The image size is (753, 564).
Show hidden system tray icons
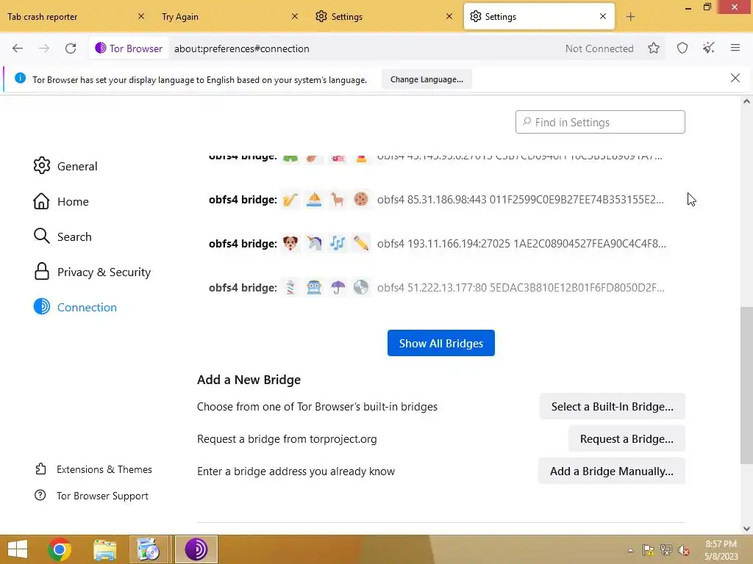pos(630,550)
